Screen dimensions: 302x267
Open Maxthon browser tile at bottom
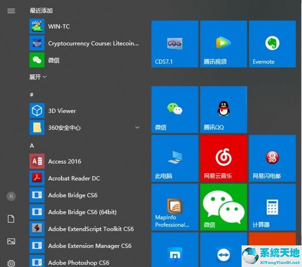[175, 250]
